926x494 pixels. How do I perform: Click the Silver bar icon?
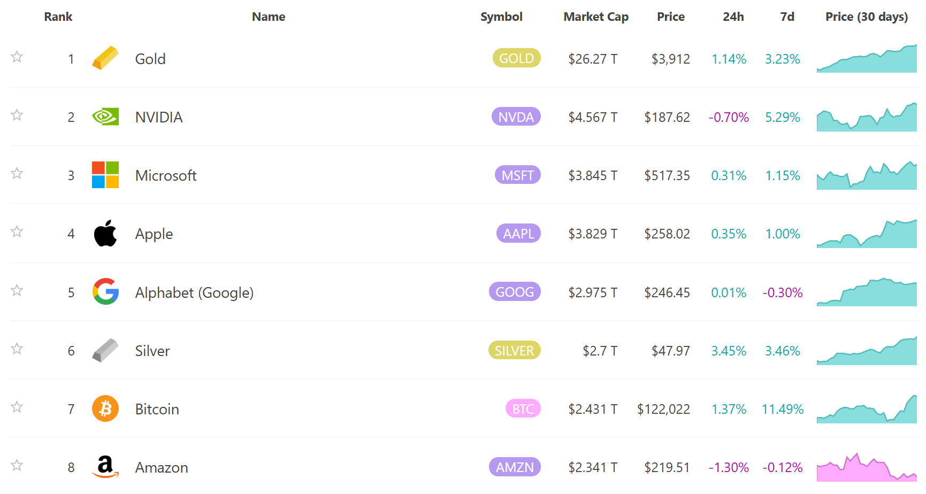pyautogui.click(x=105, y=350)
